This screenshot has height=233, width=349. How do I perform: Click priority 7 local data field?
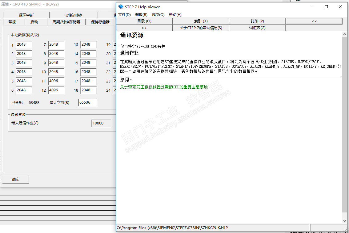point(56,44)
